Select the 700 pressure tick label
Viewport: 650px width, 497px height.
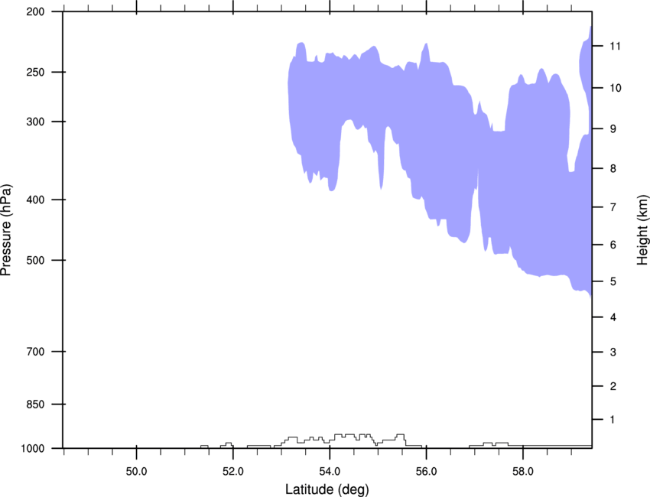35,352
